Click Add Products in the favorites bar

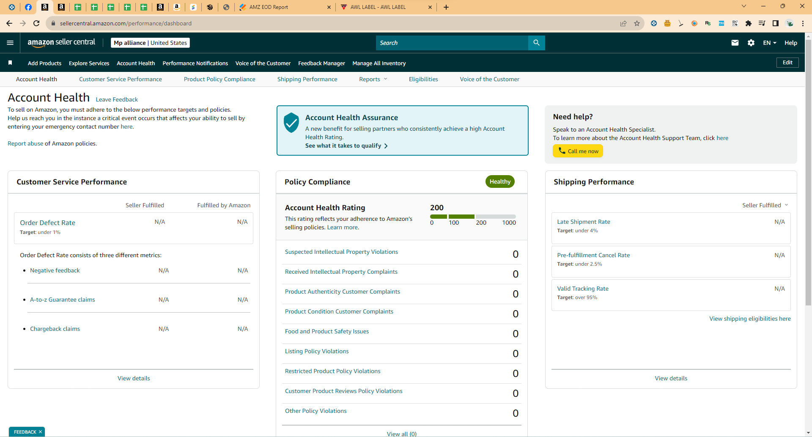tap(44, 63)
